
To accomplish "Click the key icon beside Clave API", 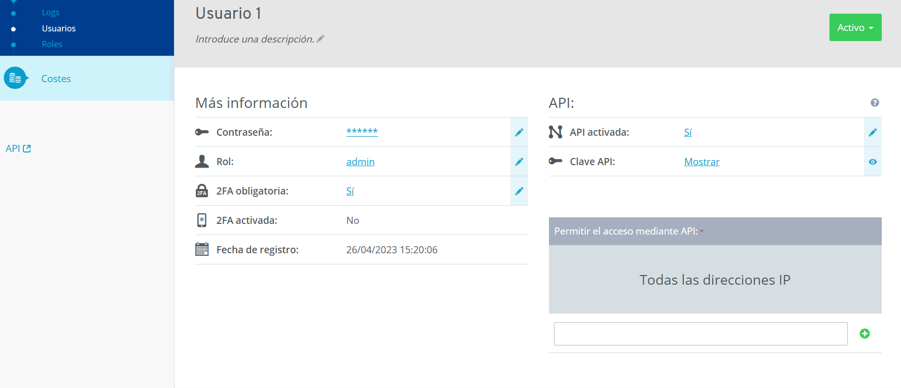I will pos(556,161).
